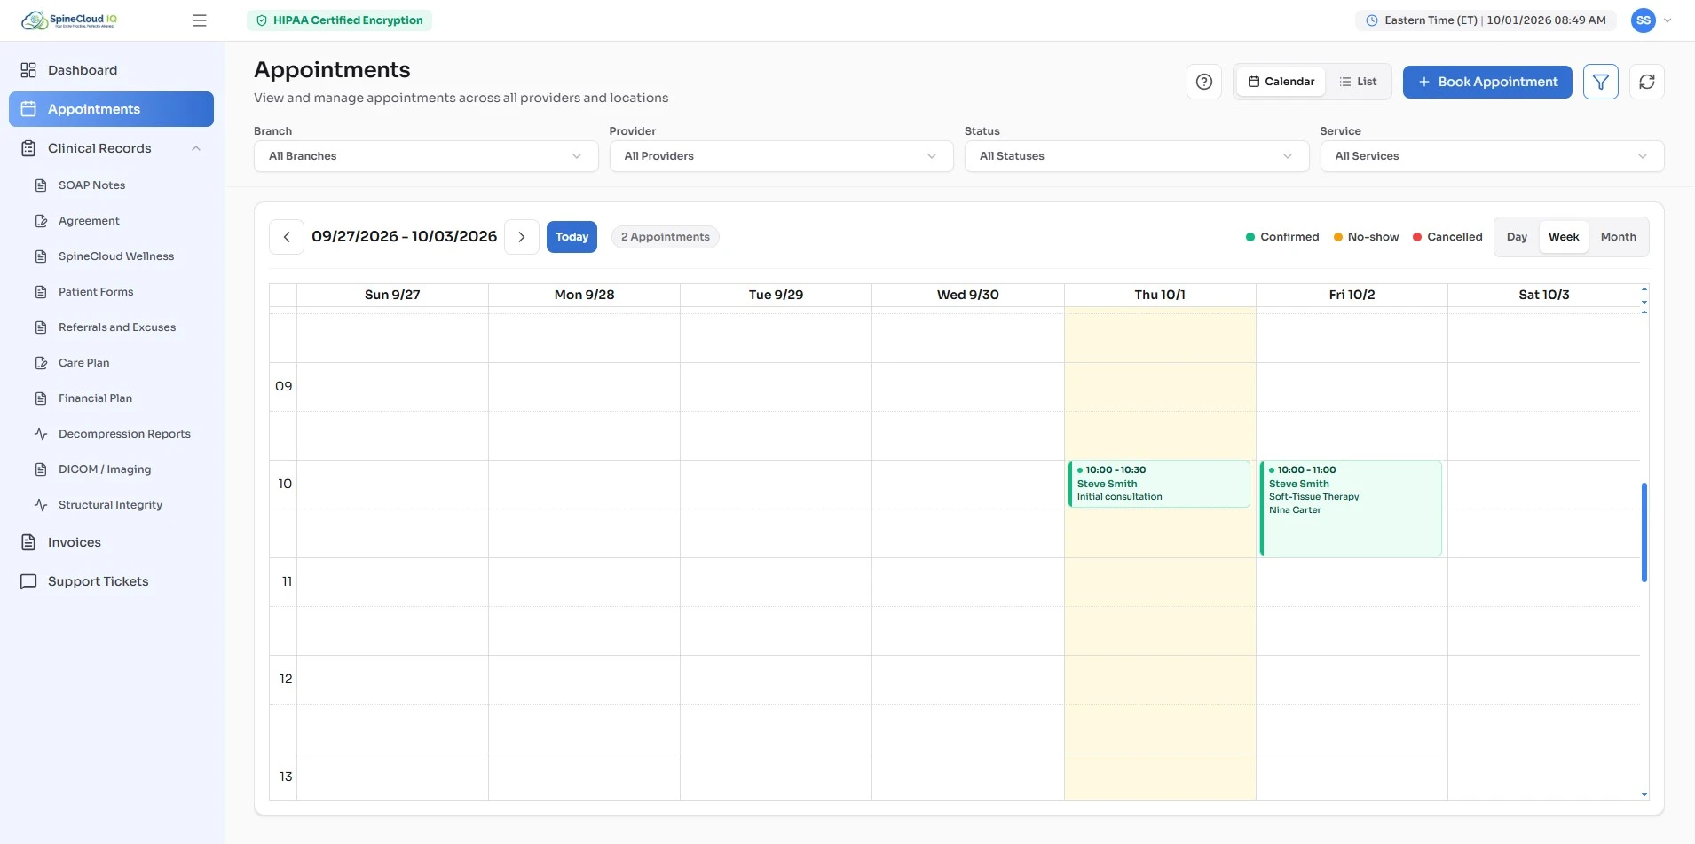Jump to Today in the calendar
This screenshot has height=844, width=1695.
point(572,237)
